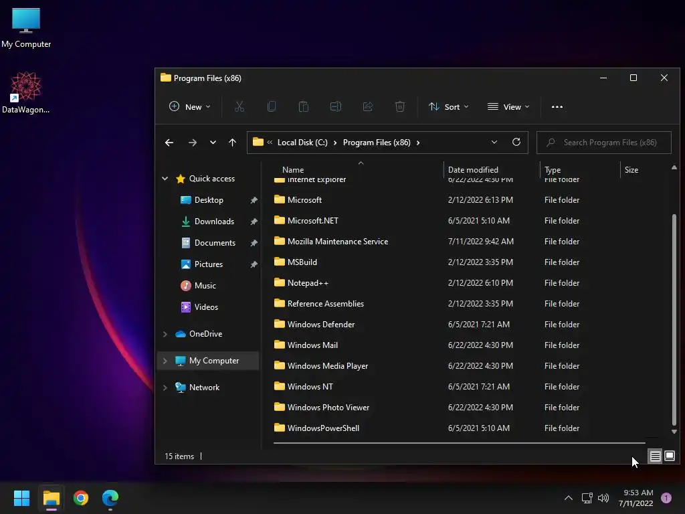Expand the OneDrive tree node
Viewport: 685px width, 514px height.
click(165, 334)
